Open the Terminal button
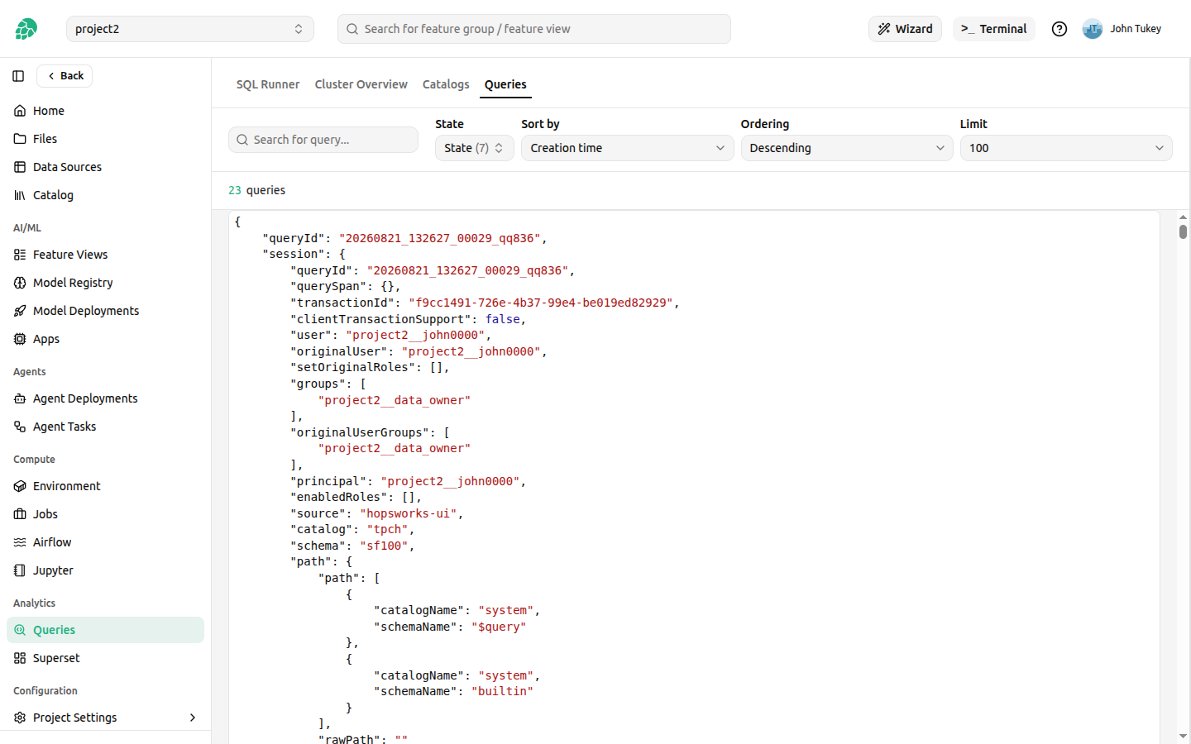 tap(993, 29)
